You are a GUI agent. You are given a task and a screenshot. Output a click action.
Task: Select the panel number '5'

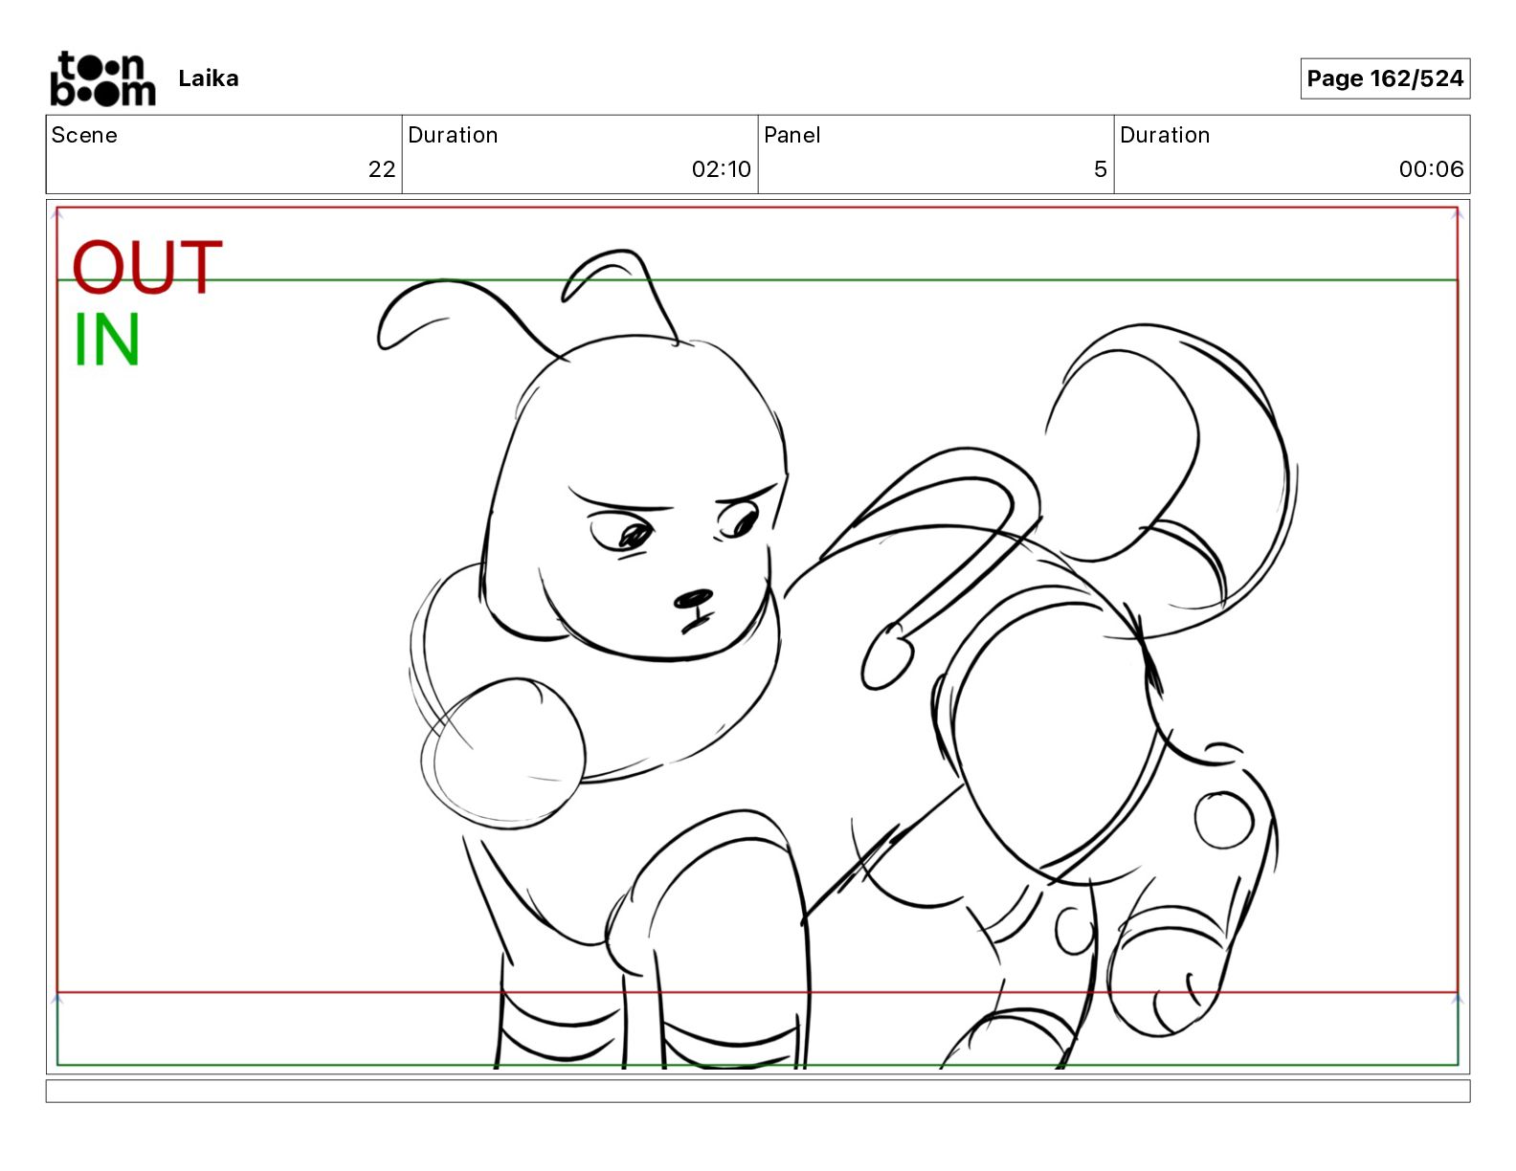tap(1101, 169)
